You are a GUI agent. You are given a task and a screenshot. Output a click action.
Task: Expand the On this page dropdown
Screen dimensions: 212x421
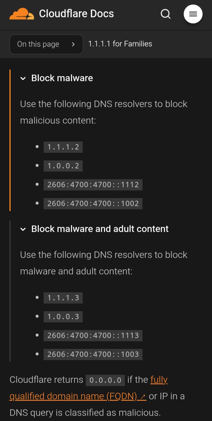46,44
